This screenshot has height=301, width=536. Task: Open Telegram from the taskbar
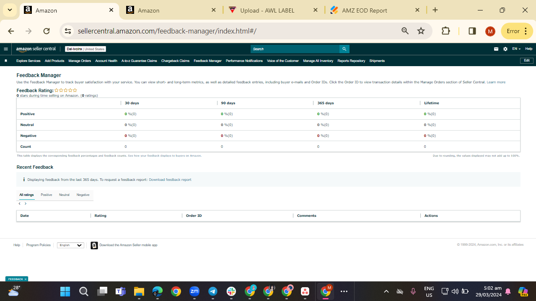(212, 291)
